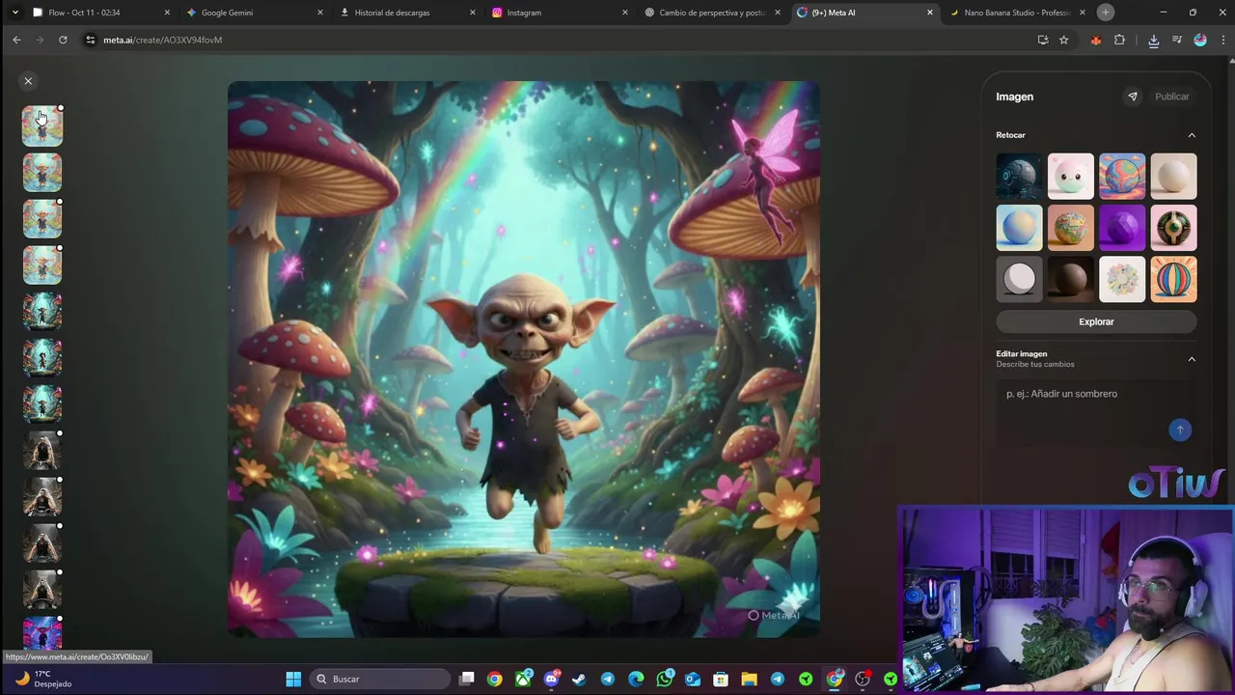This screenshot has width=1235, height=695.
Task: Click the address bar with the meta.ai URL
Action: pos(555,40)
